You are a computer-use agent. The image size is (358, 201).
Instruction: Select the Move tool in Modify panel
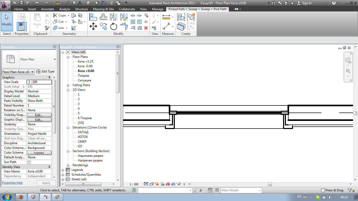click(93, 26)
